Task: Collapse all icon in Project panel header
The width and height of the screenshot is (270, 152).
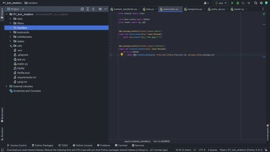Action: pyautogui.click(x=93, y=9)
